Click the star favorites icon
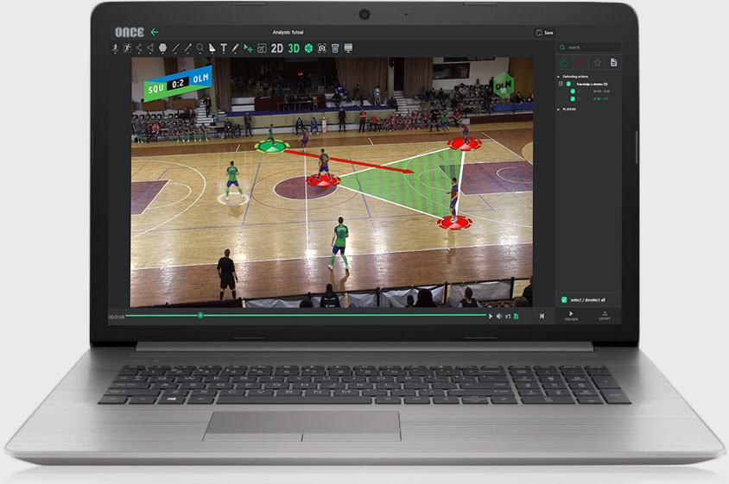Viewport: 729px width, 484px height. pos(597,63)
